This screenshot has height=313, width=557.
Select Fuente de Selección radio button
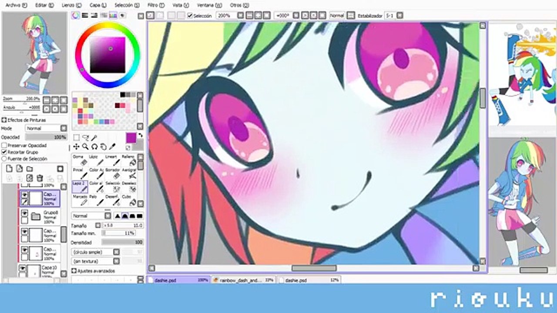(x=4, y=159)
